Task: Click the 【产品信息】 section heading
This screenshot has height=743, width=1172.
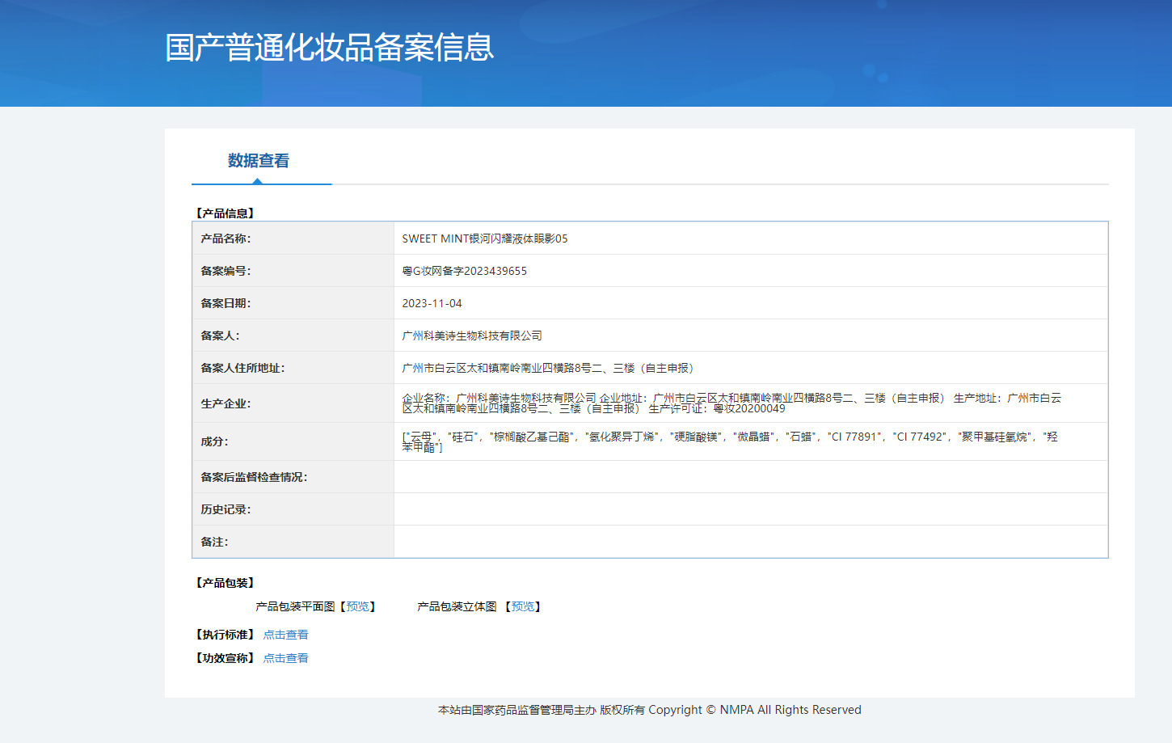Action: (226, 213)
